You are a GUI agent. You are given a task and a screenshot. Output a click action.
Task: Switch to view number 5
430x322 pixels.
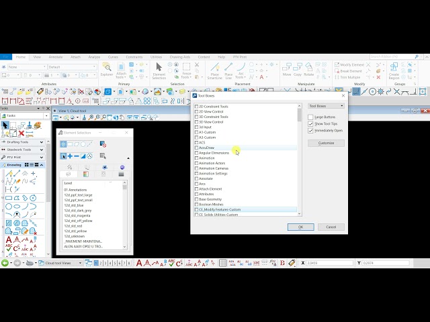point(115,263)
